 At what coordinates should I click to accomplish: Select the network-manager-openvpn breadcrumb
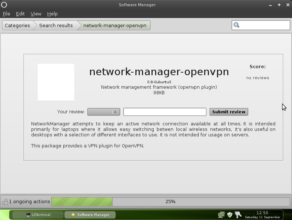[115, 25]
